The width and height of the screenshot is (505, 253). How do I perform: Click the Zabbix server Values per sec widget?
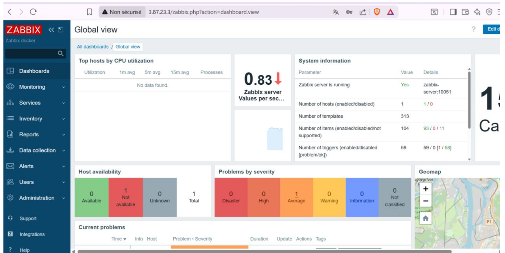click(x=263, y=80)
